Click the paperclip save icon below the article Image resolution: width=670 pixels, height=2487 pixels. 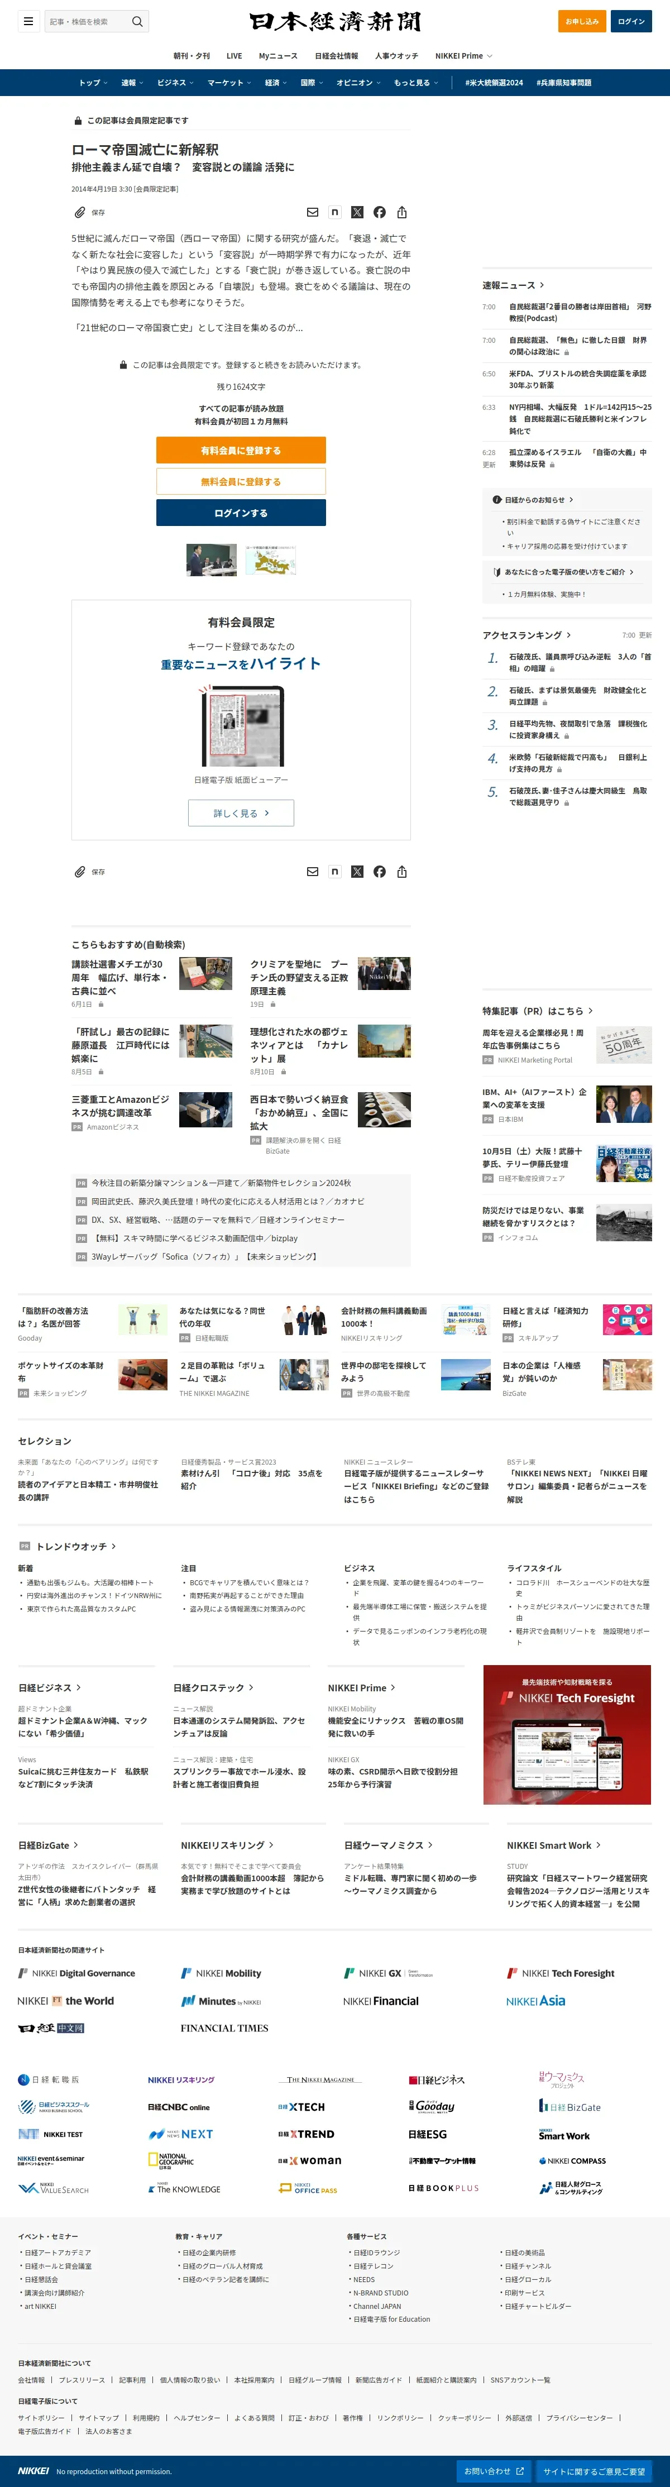[80, 872]
